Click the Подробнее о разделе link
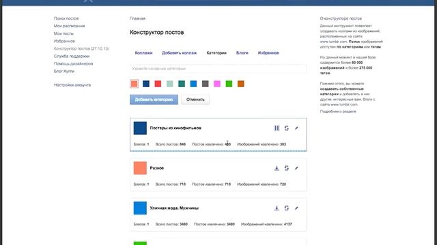This screenshot has width=437, height=245. coord(338,112)
